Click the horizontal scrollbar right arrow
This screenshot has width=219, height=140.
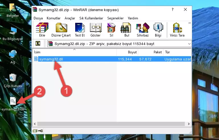click(189, 124)
